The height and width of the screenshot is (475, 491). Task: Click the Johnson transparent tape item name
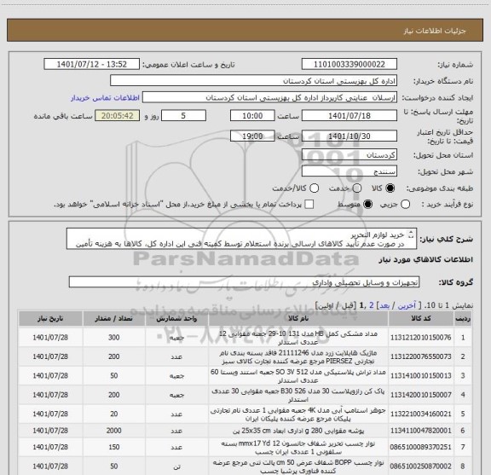pyautogui.click(x=298, y=447)
